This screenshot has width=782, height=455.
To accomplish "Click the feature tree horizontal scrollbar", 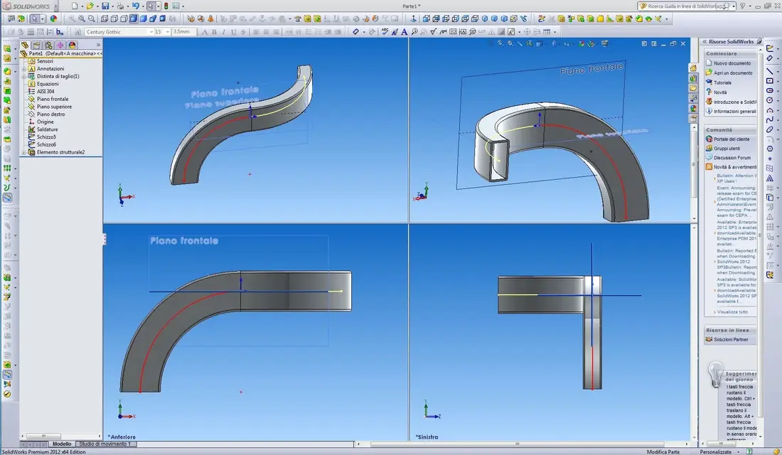I will [60, 436].
